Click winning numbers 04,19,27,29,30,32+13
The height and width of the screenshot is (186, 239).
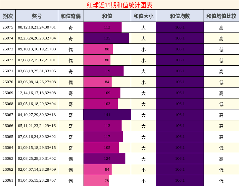coord(37,115)
